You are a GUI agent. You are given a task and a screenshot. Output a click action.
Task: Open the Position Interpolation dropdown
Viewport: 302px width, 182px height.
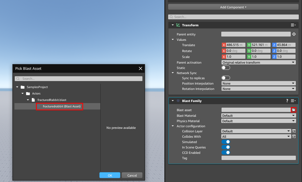[x=258, y=83]
